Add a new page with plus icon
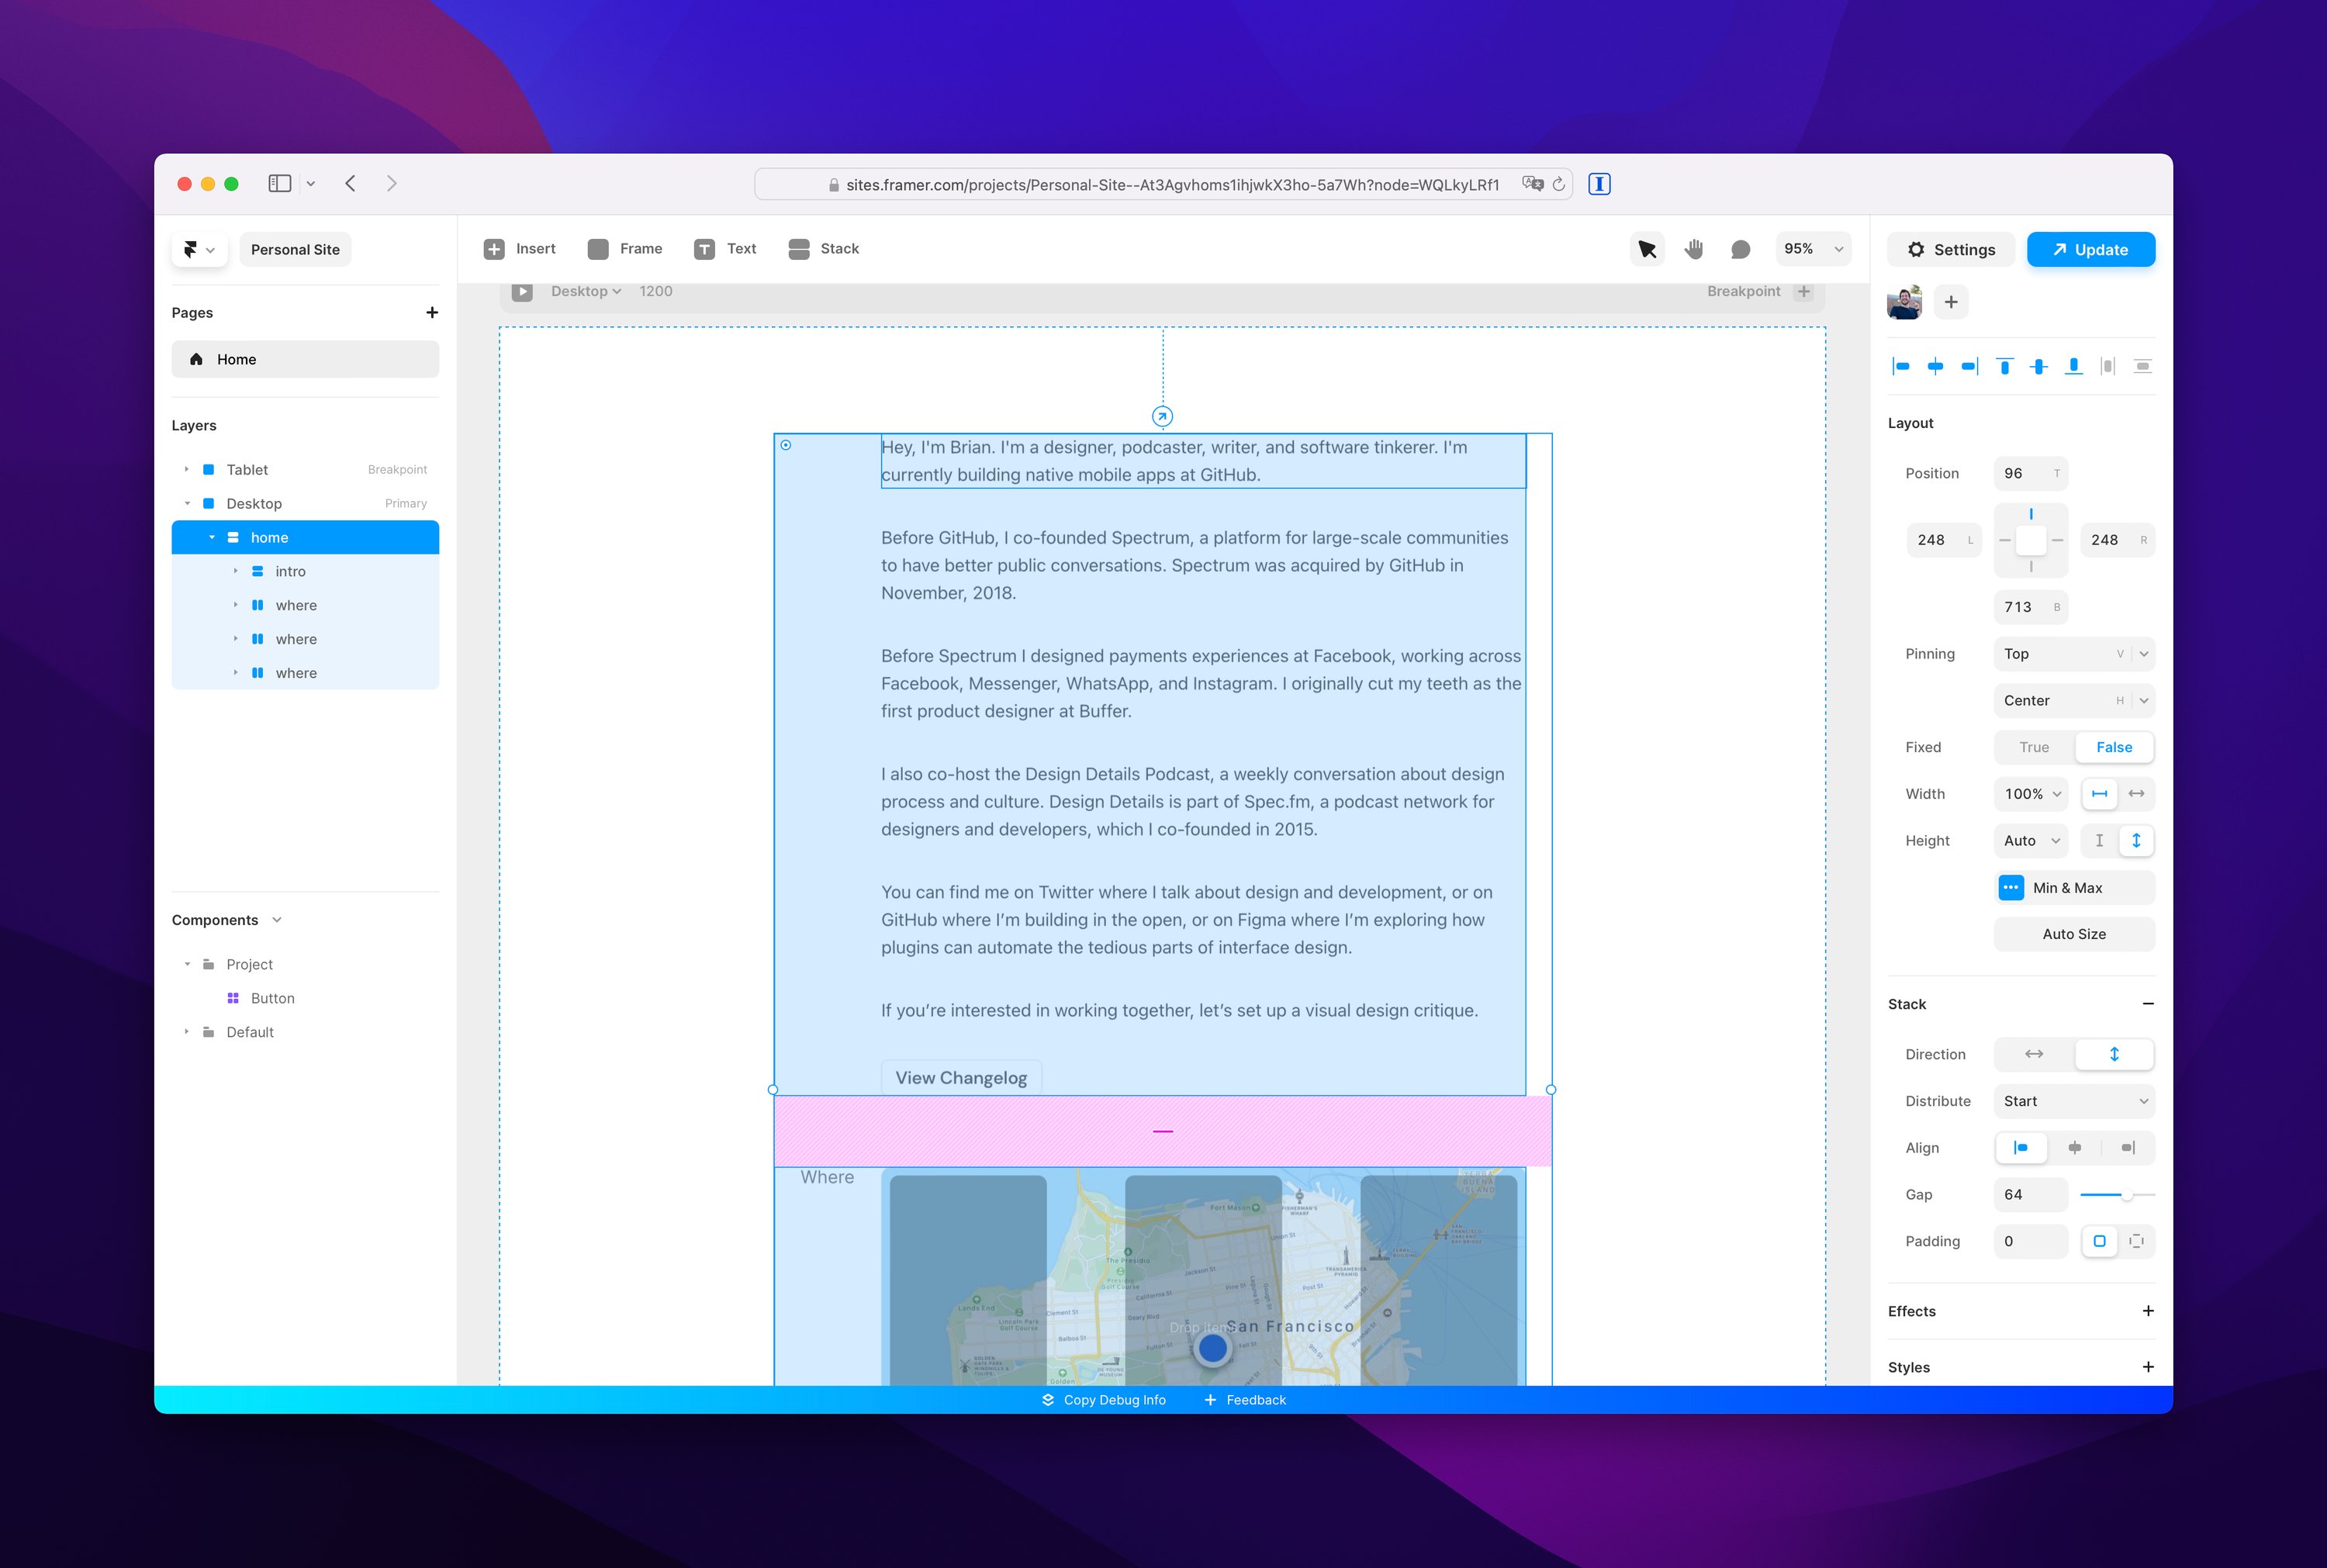This screenshot has width=2327, height=1568. pyautogui.click(x=432, y=313)
